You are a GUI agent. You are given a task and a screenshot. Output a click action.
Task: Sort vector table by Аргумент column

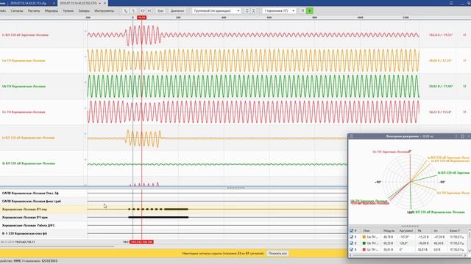(x=406, y=231)
